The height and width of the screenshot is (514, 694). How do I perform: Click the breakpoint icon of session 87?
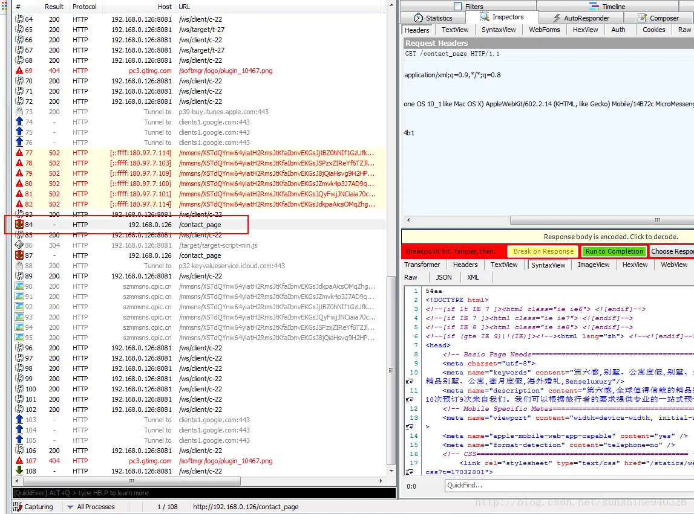coord(19,255)
